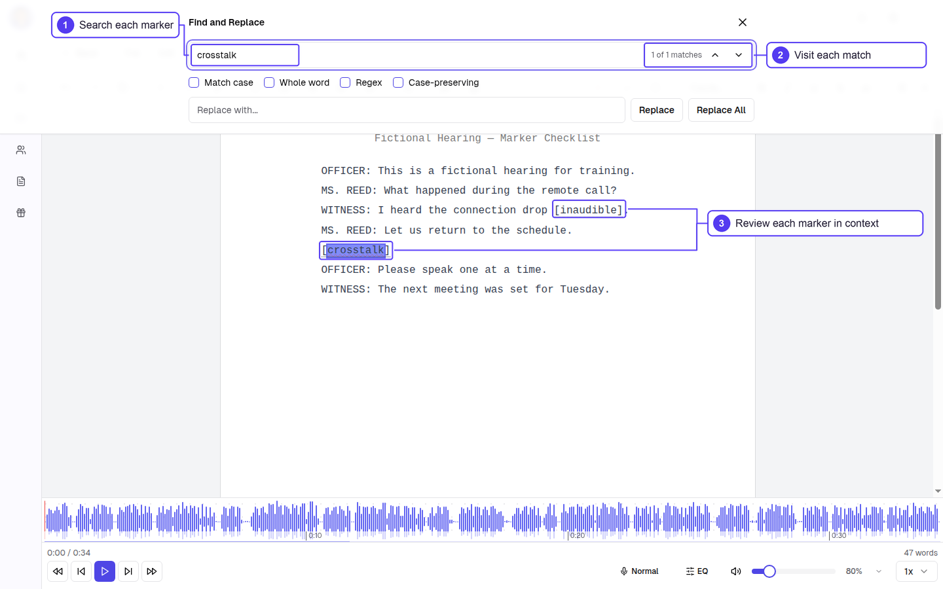Adjust the volume slider handle
Image resolution: width=943 pixels, height=589 pixels.
point(769,571)
